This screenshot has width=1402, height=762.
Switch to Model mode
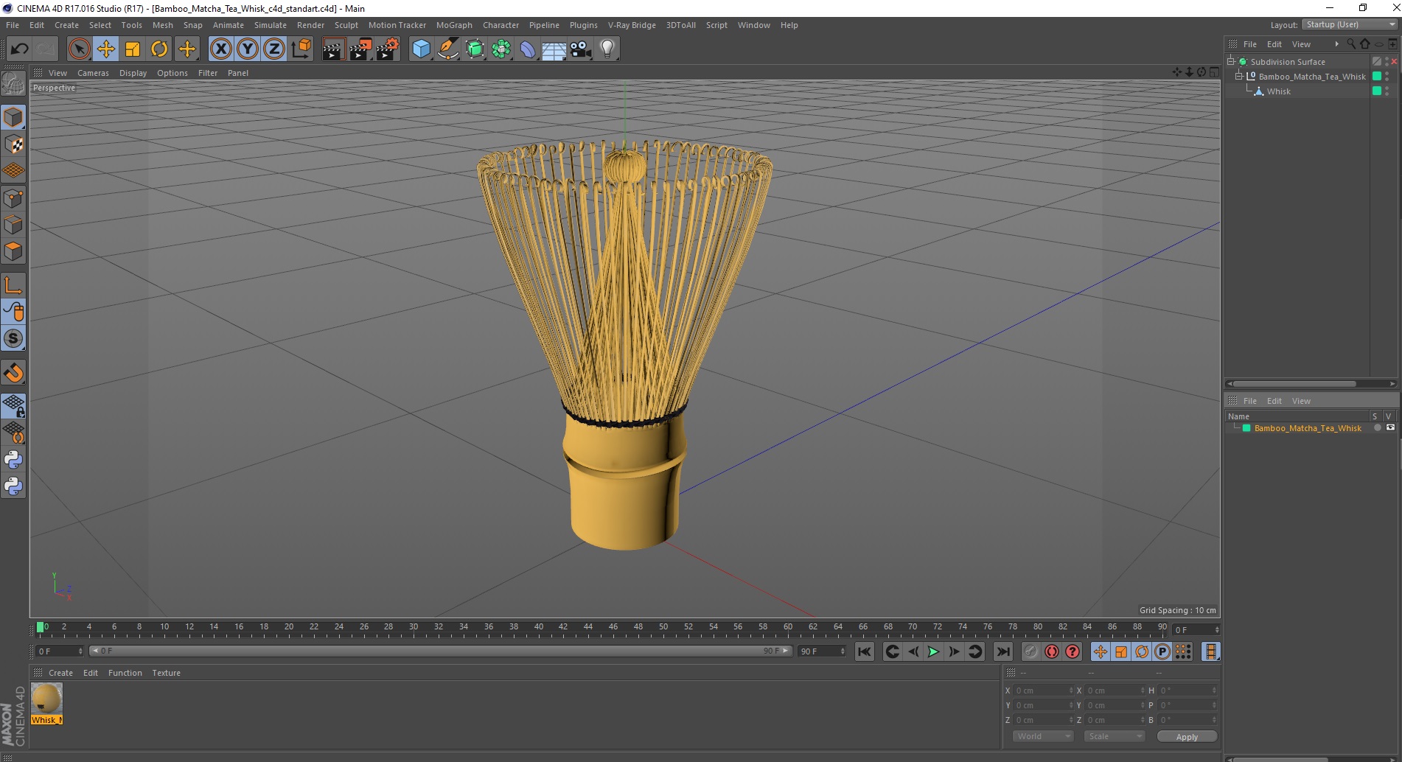pos(13,117)
